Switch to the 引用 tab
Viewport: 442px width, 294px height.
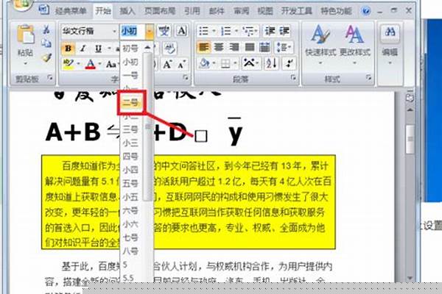(192, 11)
